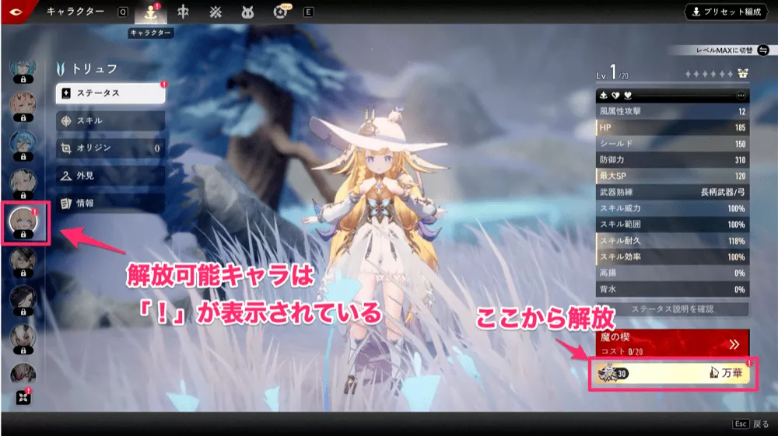The image size is (778, 436).
Task: Open the cat-eared pet tab icon
Action: (247, 12)
